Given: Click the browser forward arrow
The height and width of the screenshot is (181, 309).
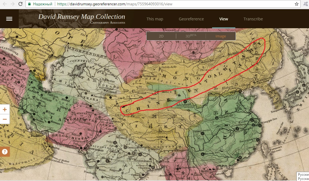Looking at the screenshot, I should [12, 4].
